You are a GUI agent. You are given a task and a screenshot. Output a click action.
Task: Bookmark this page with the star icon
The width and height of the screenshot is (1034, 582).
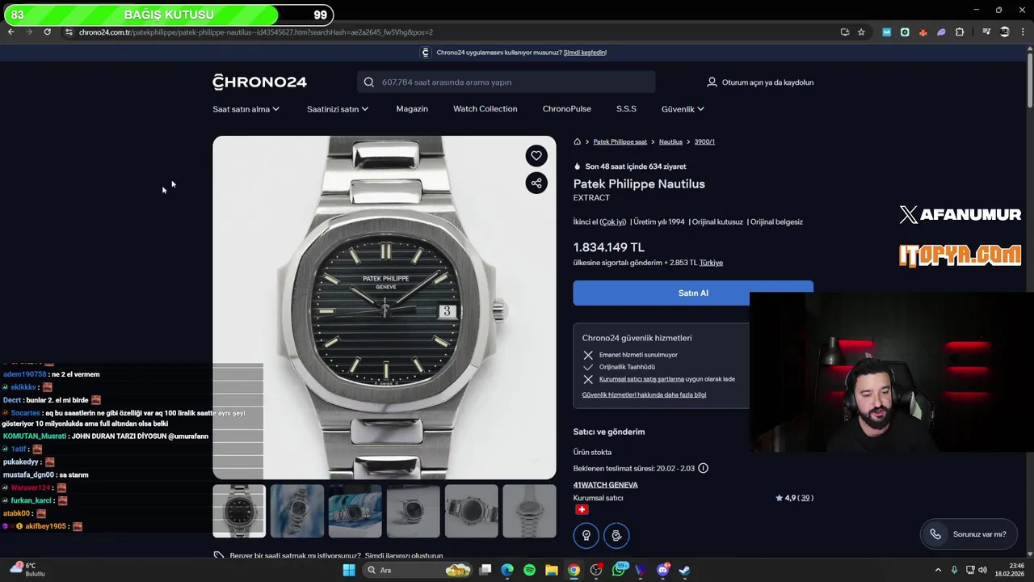[861, 32]
